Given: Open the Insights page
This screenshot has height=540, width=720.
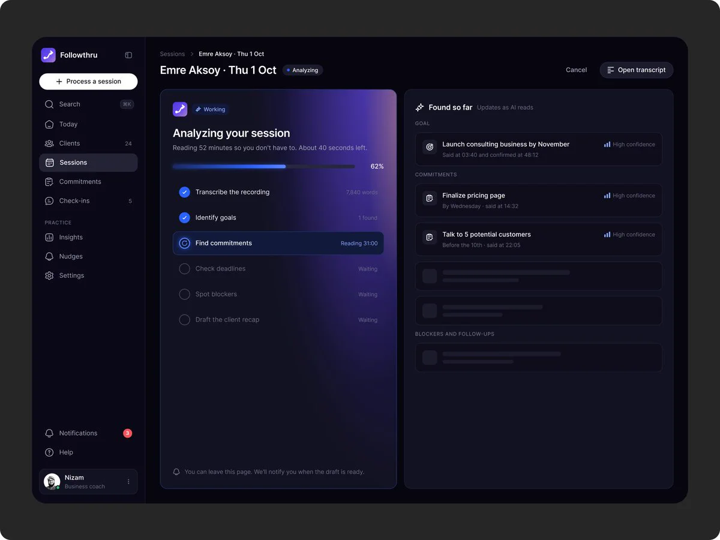Looking at the screenshot, I should tap(88, 238).
